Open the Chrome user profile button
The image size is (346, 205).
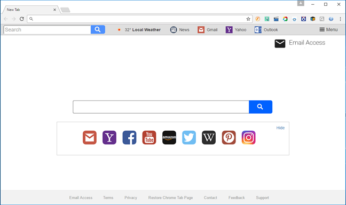click(301, 3)
